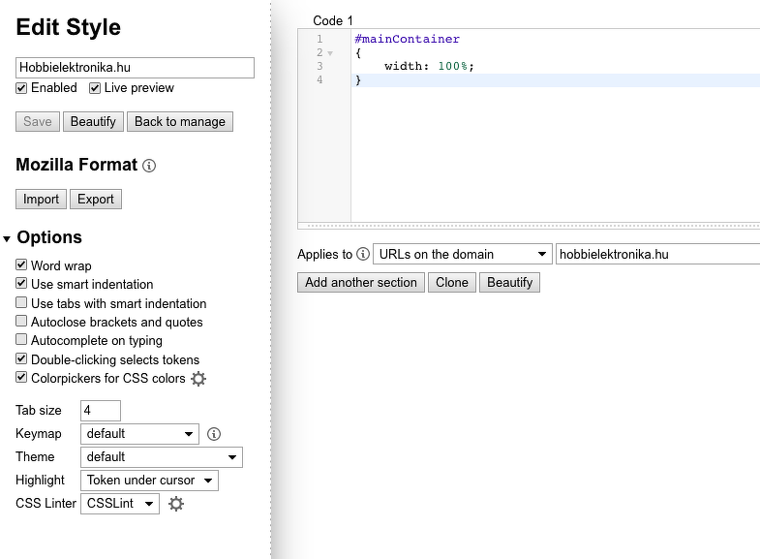Click the Applies to info icon

363,255
